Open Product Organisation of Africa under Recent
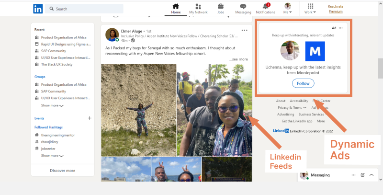383x195 pixels. pyautogui.click(x=64, y=37)
